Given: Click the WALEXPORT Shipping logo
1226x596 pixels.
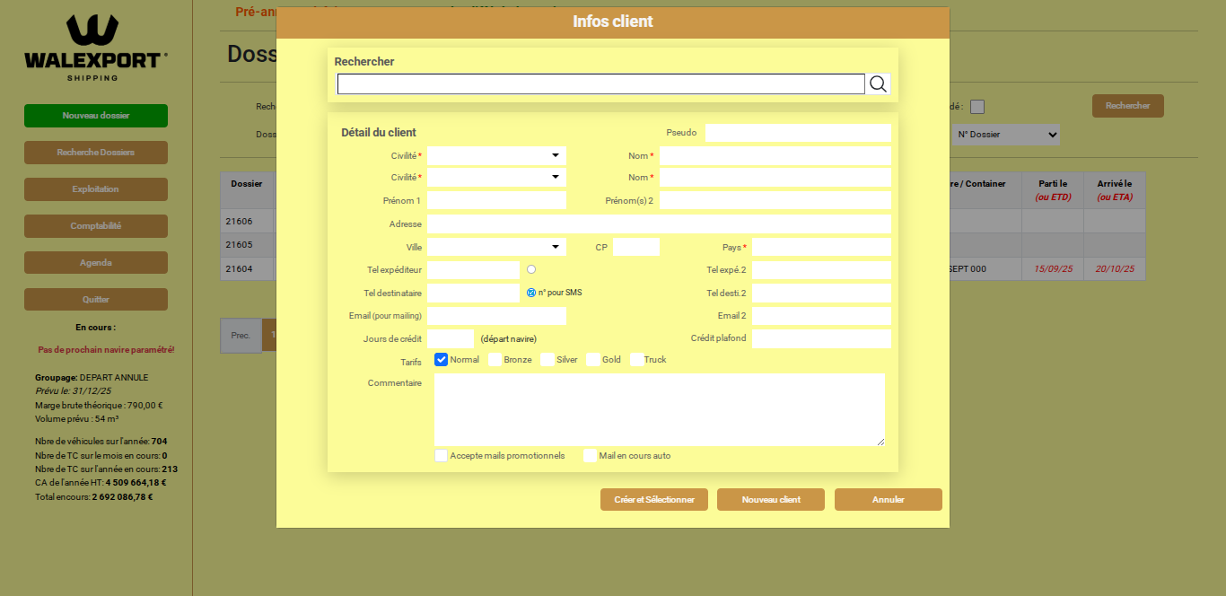Looking at the screenshot, I should tap(95, 45).
